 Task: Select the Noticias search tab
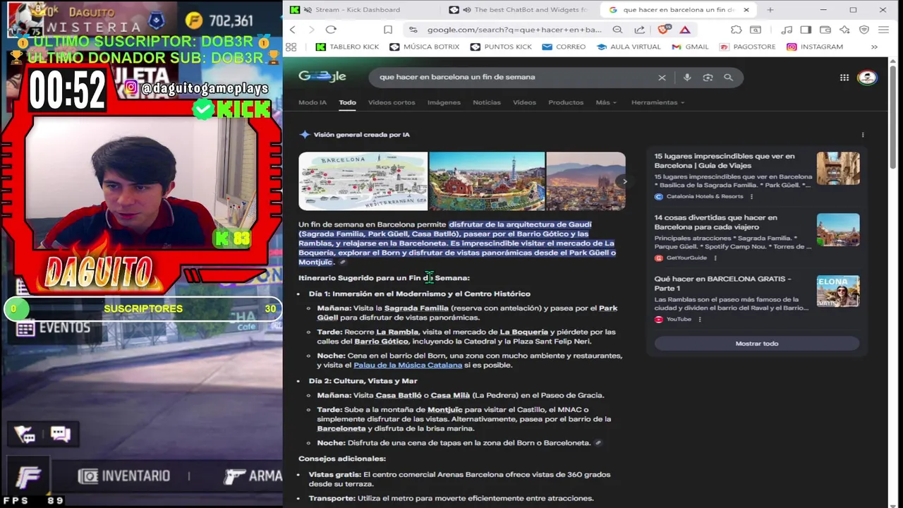(x=487, y=102)
